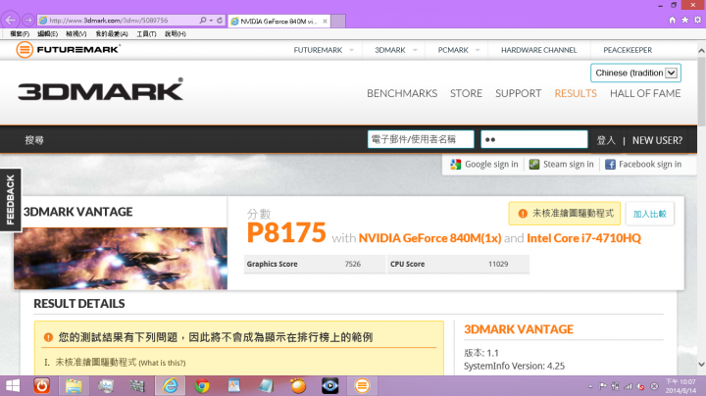Refresh the page with reload icon
Screen dimensions: 706x396
pyautogui.click(x=220, y=21)
